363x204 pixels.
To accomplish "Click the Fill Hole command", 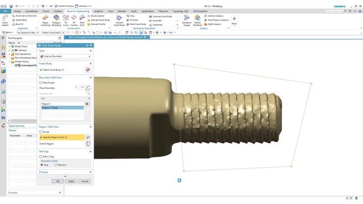I will (132, 20).
